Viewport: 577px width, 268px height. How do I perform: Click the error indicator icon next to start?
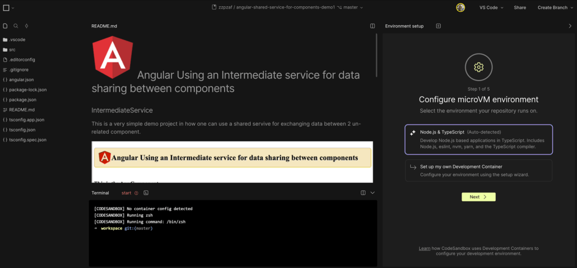coord(136,193)
